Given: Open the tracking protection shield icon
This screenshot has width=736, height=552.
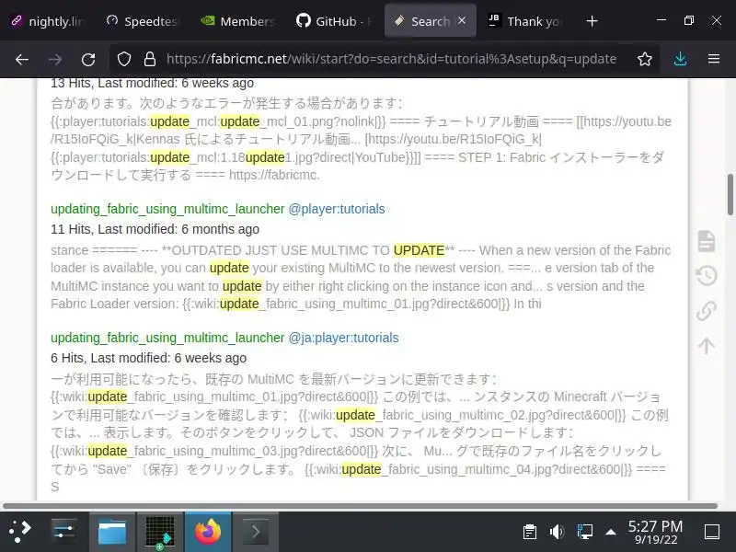Looking at the screenshot, I should 124,59.
